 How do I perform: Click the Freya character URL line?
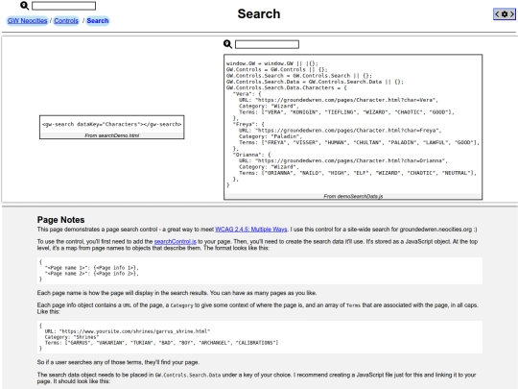[x=340, y=131]
